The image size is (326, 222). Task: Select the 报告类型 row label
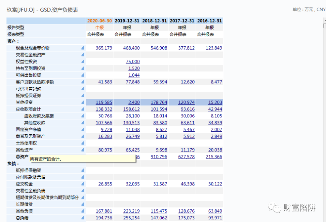click(16, 28)
